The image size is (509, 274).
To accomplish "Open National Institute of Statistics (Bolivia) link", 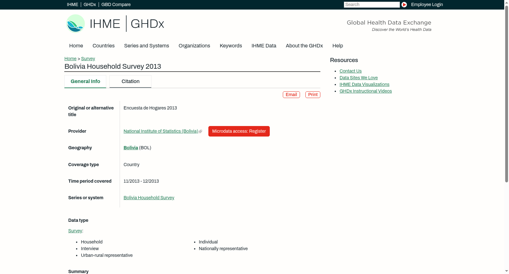I will (x=161, y=131).
